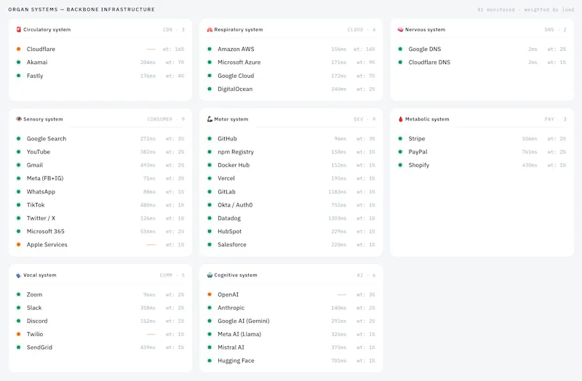Open the Microsoft 365 entry
This screenshot has height=381, width=582.
100,231
